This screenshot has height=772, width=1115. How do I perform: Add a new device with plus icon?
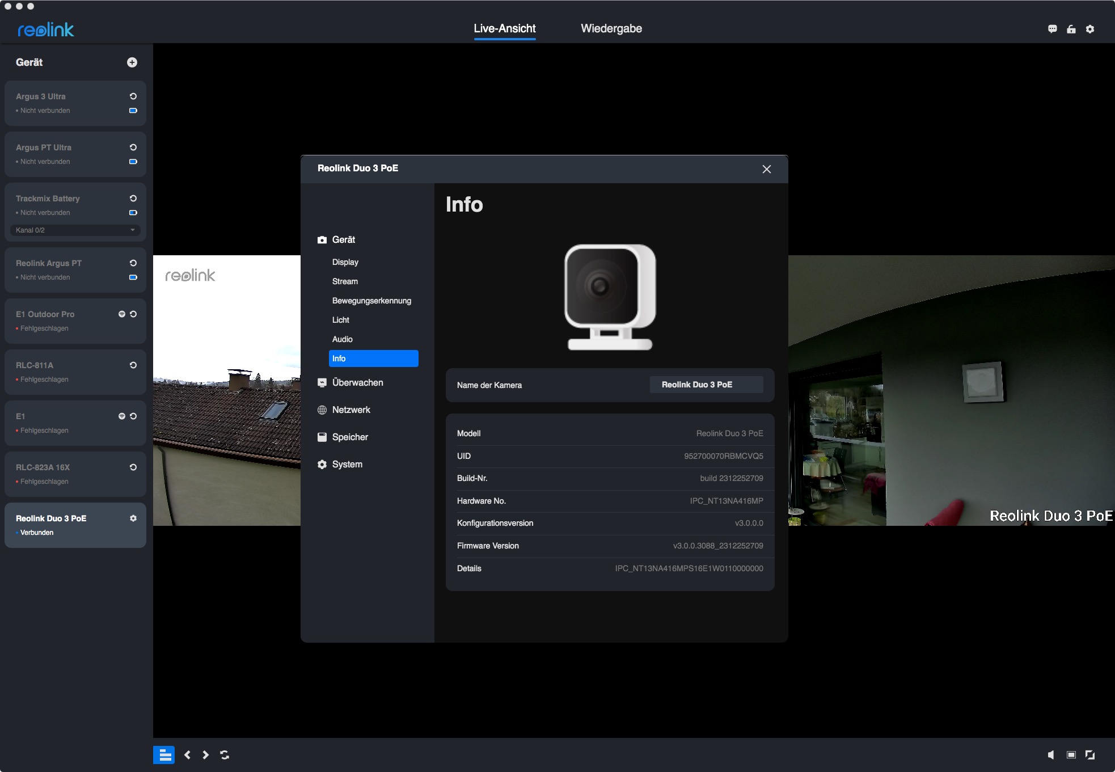(132, 62)
